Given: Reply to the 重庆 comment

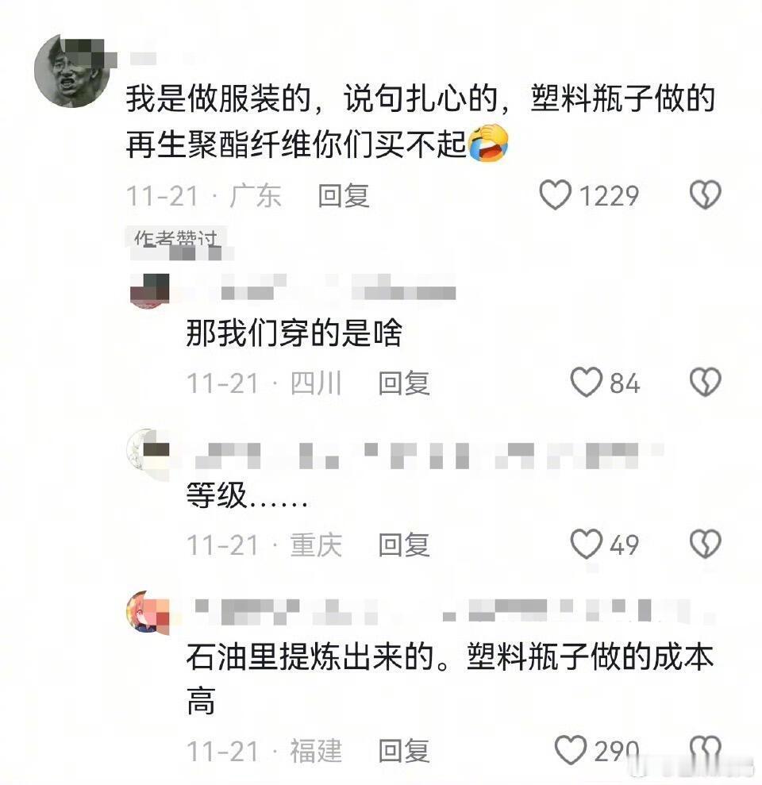Looking at the screenshot, I should coord(404,544).
